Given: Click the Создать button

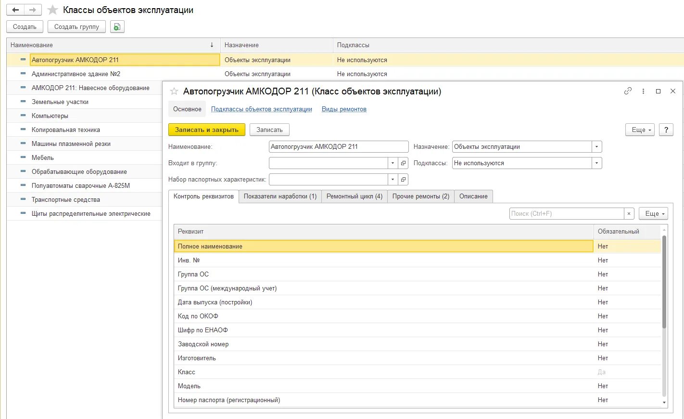Looking at the screenshot, I should 25,27.
